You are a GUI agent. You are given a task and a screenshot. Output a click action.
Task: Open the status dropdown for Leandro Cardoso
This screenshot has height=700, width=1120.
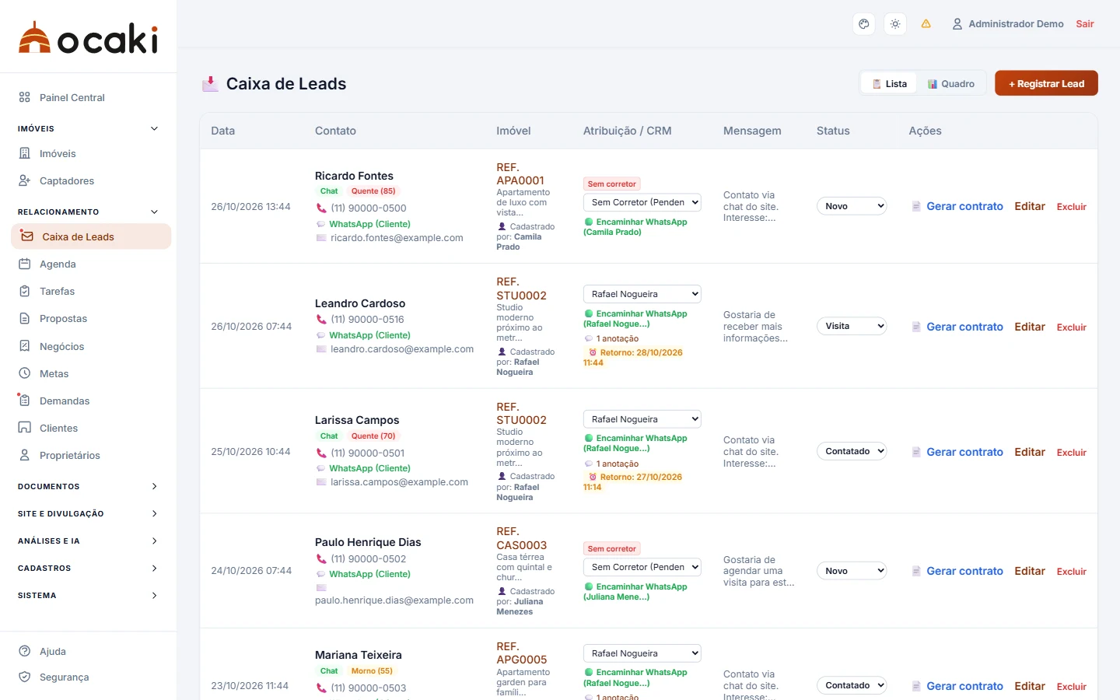click(x=852, y=326)
